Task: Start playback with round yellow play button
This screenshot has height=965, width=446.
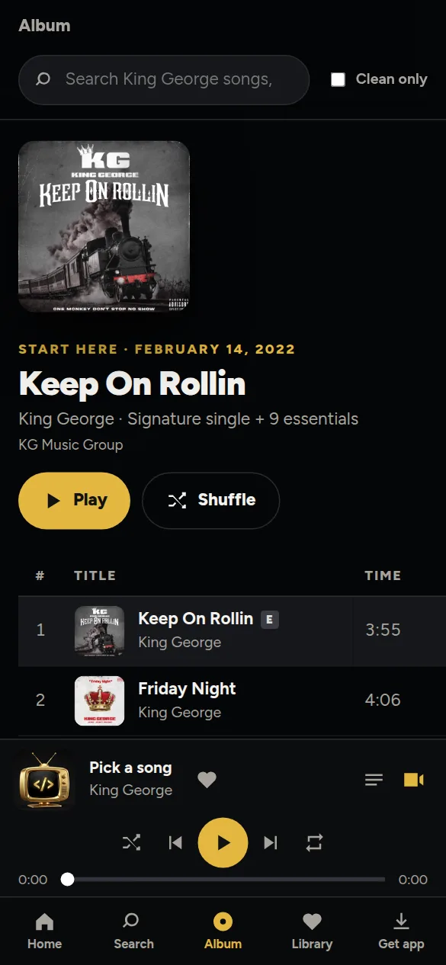Action: tap(223, 842)
